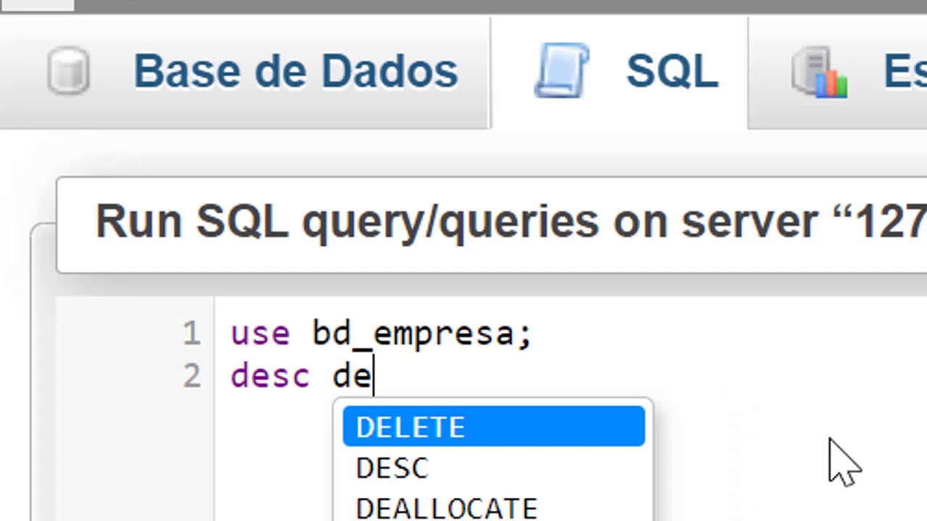Choose DESC in the autocomplete suggestions
The width and height of the screenshot is (927, 521).
393,468
